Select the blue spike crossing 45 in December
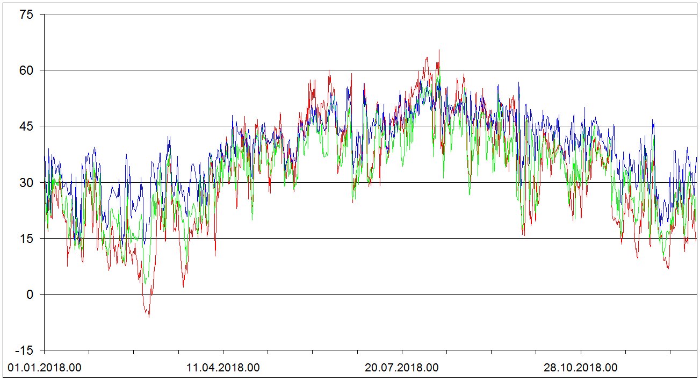The width and height of the screenshot is (700, 380). coord(653,120)
